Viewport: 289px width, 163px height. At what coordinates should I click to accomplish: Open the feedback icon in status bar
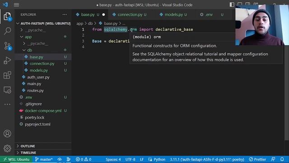click(x=273, y=159)
